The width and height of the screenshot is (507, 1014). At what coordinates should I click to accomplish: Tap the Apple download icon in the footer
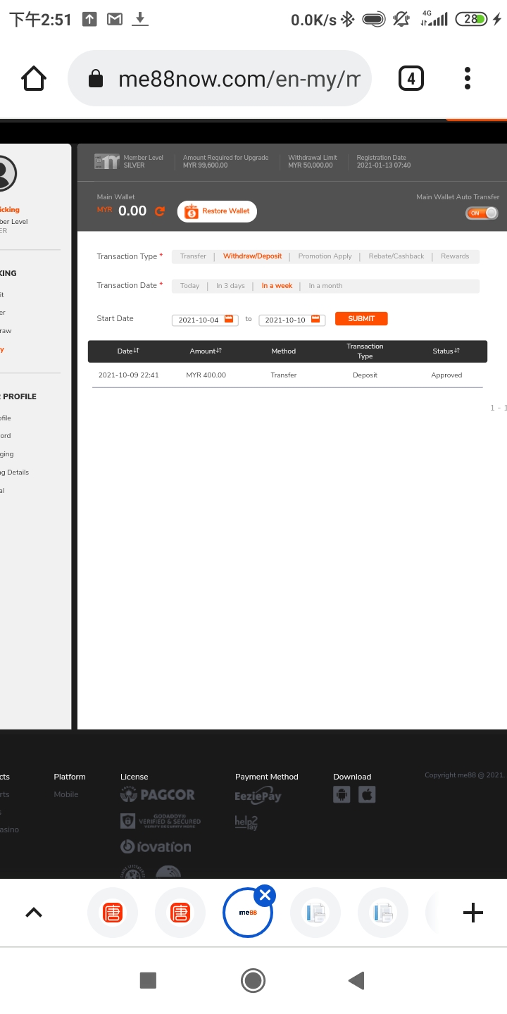click(x=367, y=794)
